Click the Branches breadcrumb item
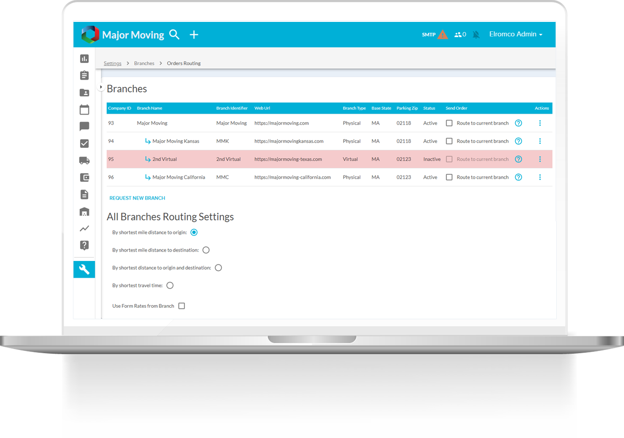Image resolution: width=624 pixels, height=438 pixels. (144, 64)
